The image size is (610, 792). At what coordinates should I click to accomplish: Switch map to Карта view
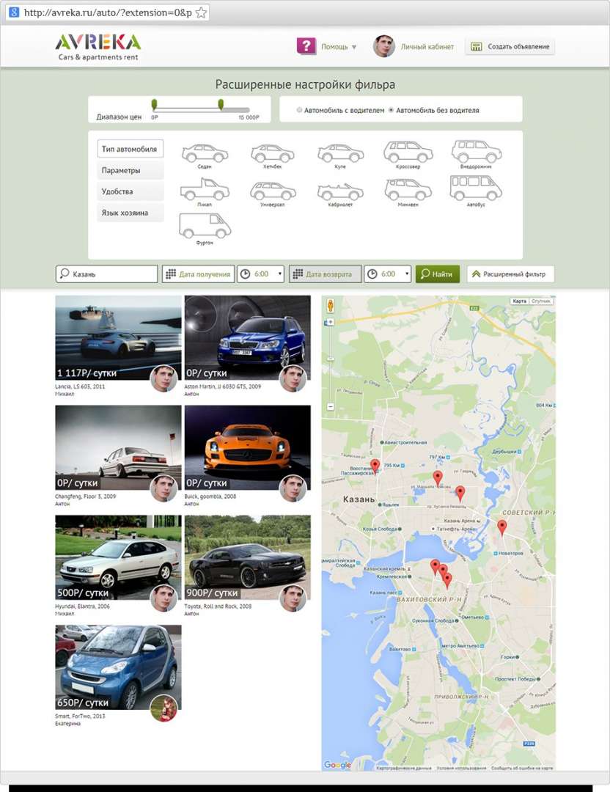(x=519, y=301)
